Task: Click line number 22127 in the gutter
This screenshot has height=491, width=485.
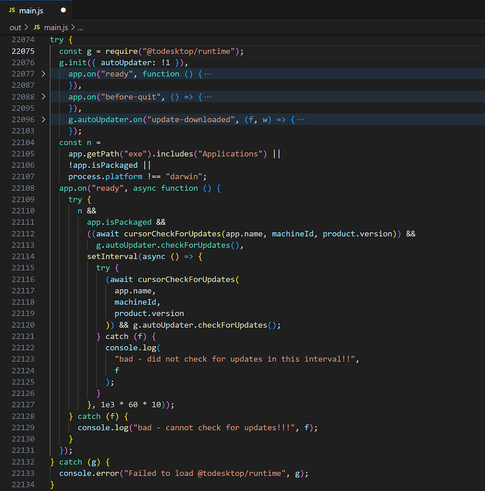Action: [x=23, y=405]
